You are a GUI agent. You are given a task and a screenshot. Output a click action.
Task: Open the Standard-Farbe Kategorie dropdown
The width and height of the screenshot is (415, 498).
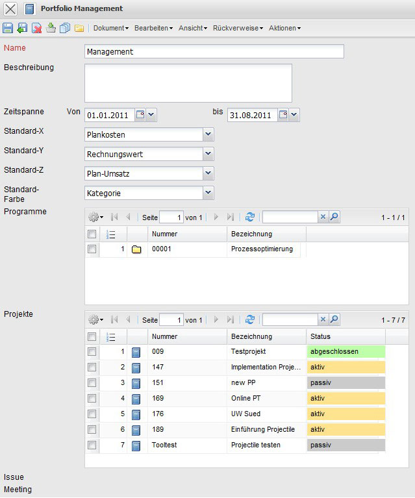(x=208, y=193)
